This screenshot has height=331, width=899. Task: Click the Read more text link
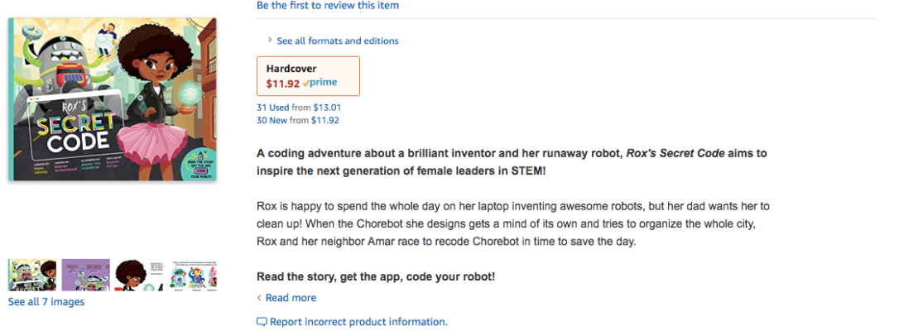291,298
